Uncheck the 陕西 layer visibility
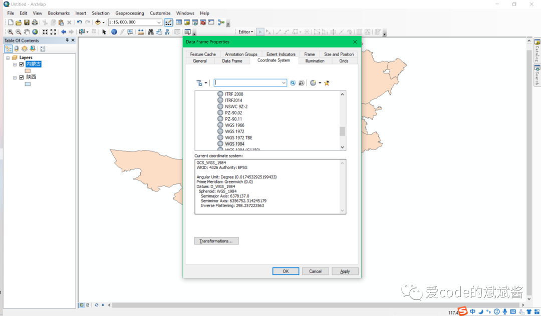The image size is (541, 316). tap(22, 77)
